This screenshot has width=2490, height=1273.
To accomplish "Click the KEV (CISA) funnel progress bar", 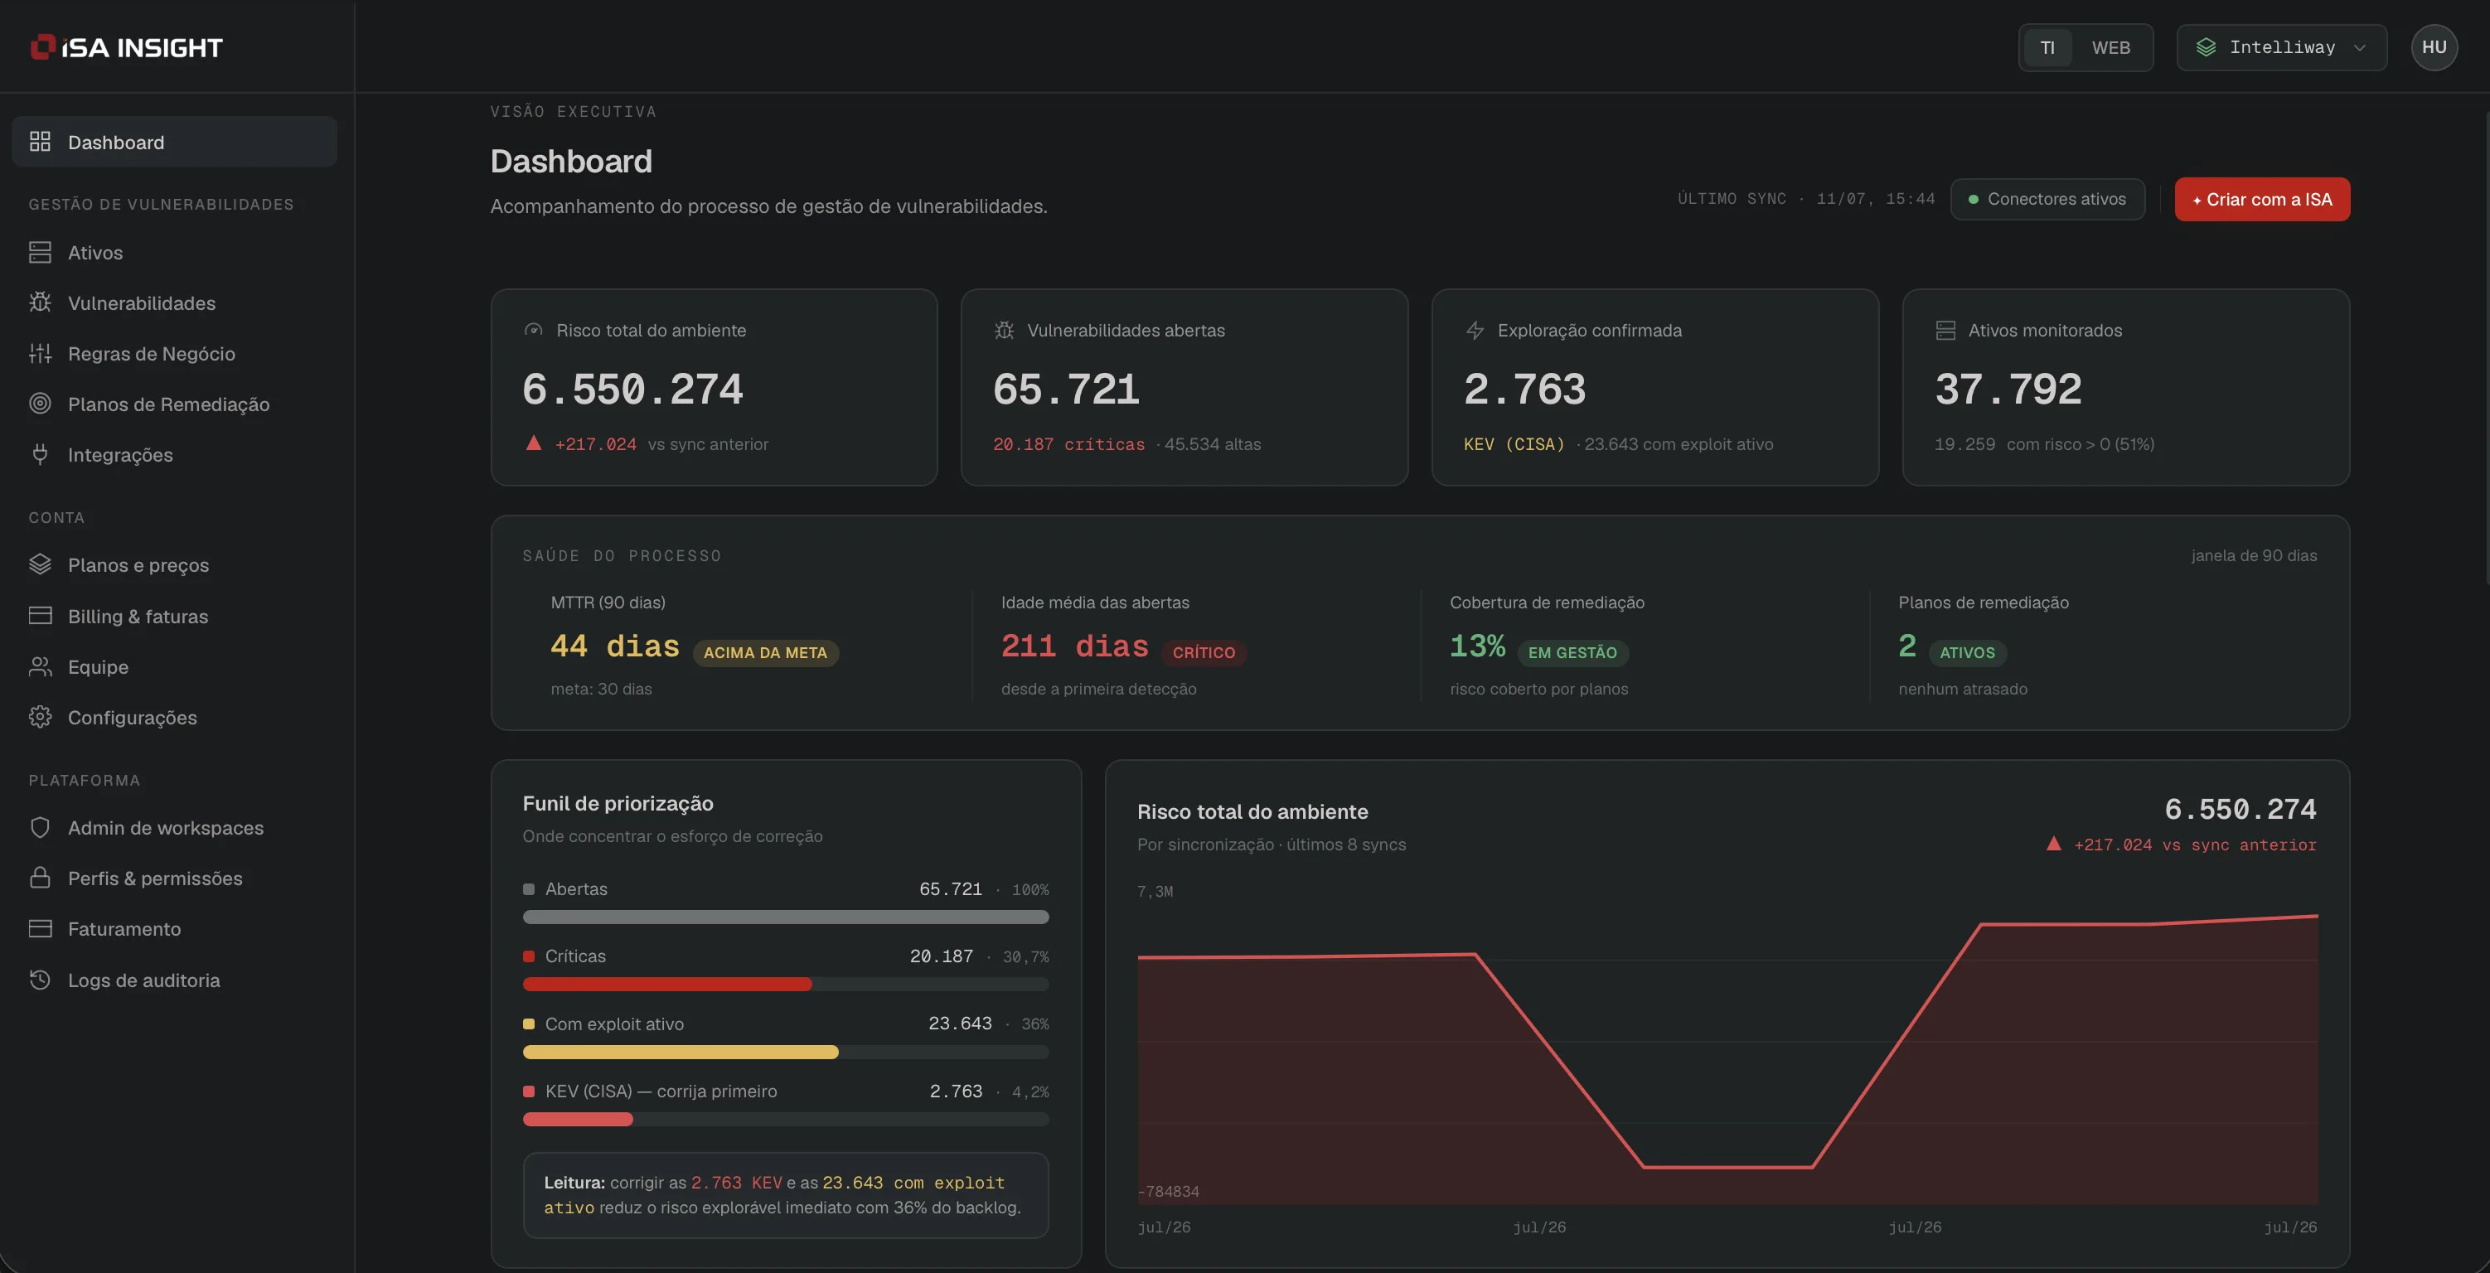I will pos(786,1120).
